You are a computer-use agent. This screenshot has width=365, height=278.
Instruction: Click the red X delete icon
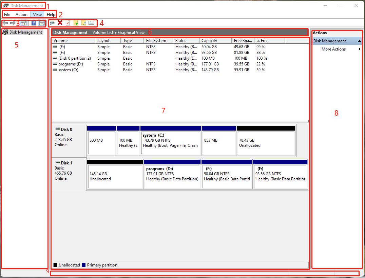pos(60,23)
